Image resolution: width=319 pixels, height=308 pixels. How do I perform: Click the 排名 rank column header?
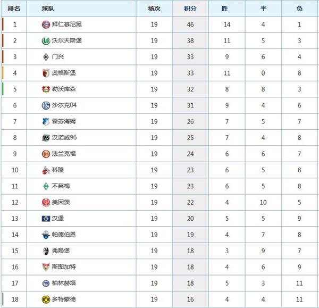point(14,9)
